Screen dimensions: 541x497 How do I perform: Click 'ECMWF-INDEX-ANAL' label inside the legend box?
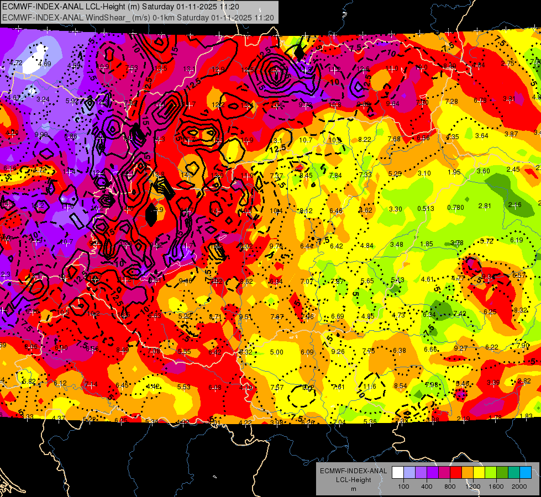[x=353, y=471]
